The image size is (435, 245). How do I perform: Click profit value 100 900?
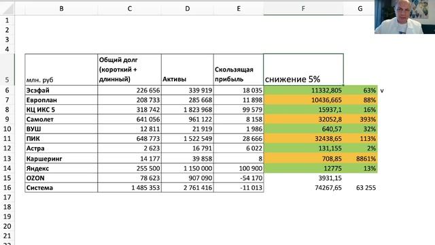coord(239,168)
